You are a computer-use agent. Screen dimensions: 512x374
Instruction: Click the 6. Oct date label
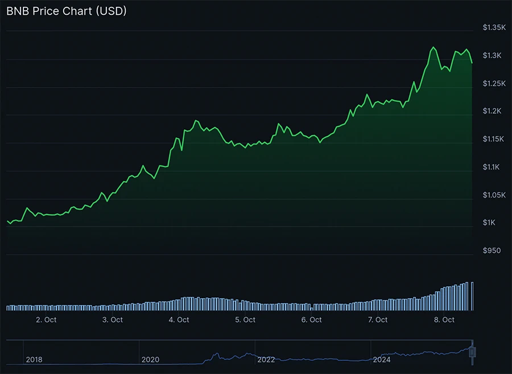tap(312, 320)
